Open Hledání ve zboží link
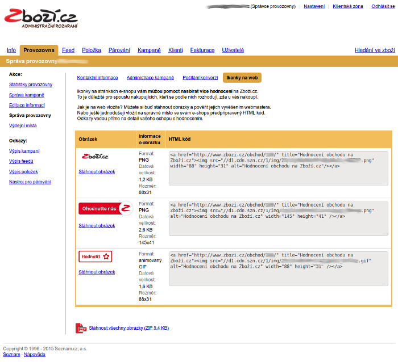The width and height of the screenshot is (398, 362). point(375,50)
